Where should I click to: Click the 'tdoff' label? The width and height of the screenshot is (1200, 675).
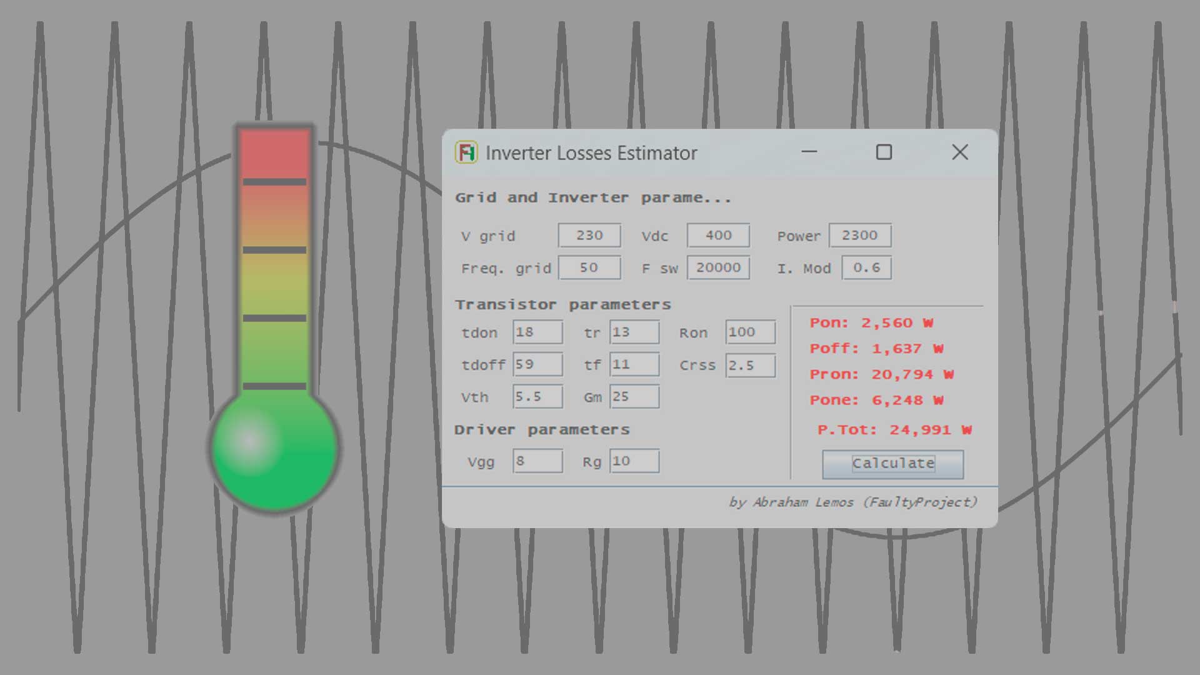(x=483, y=365)
